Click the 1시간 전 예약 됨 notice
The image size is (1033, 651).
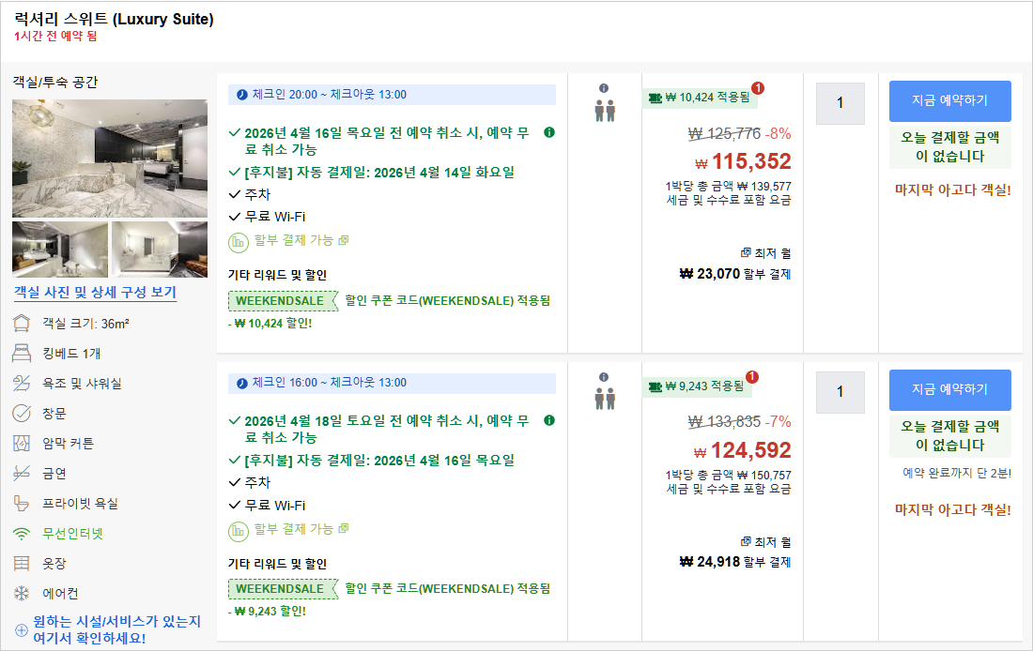pos(55,37)
